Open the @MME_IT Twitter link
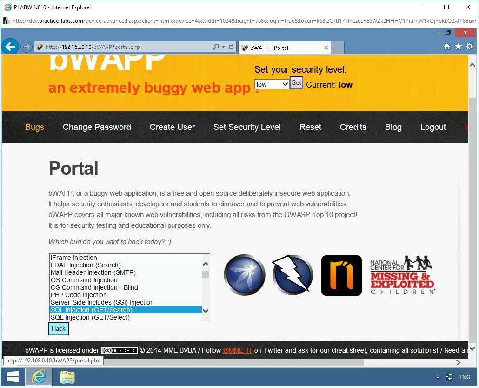Screen dimensions: 479x388 (x=238, y=350)
